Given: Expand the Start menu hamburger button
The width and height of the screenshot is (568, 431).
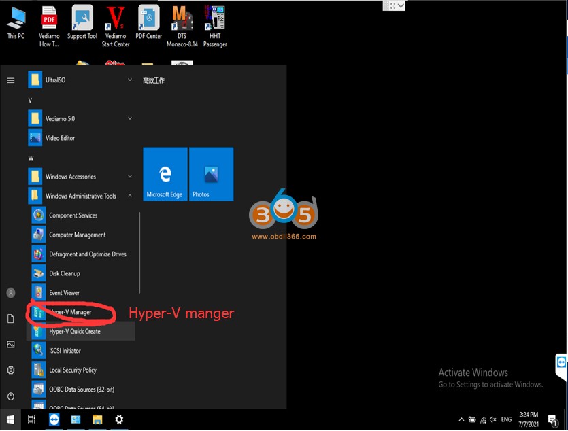Looking at the screenshot, I should [x=11, y=80].
